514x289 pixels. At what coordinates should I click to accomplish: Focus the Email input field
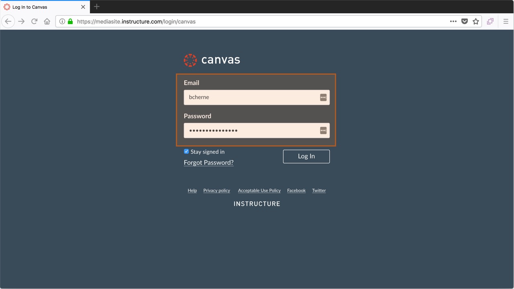(x=257, y=97)
